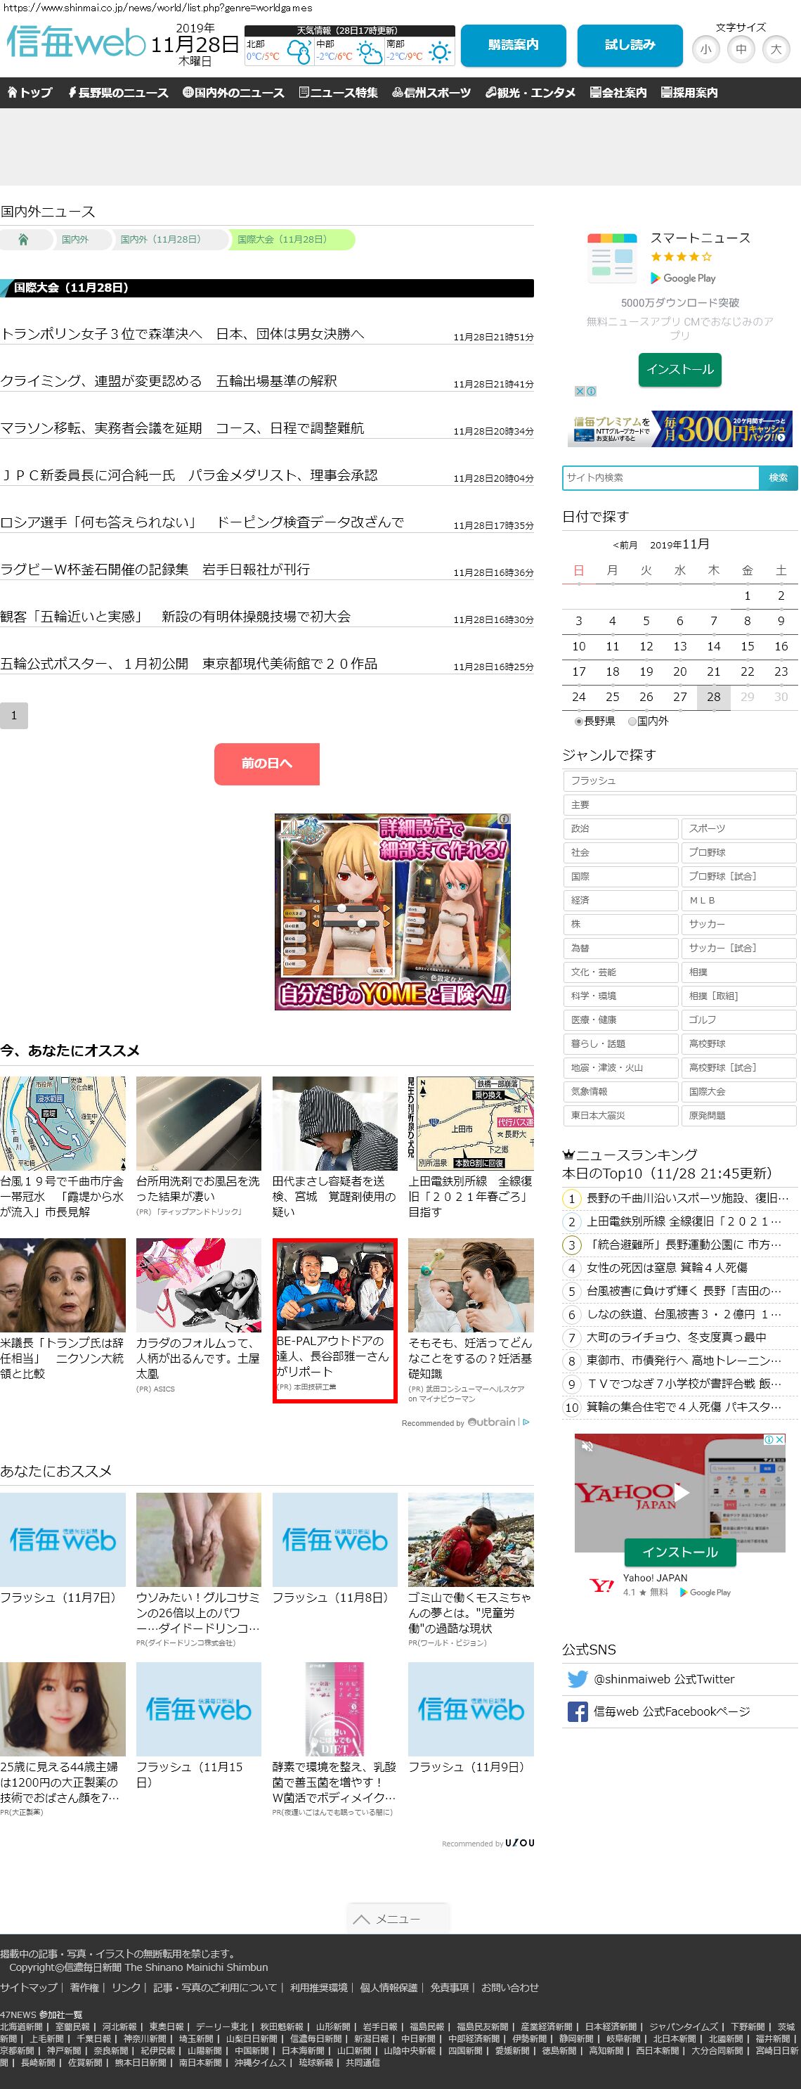Image resolution: width=801 pixels, height=2089 pixels.
Task: Choose the 中 medium font size option
Action: coord(740,49)
